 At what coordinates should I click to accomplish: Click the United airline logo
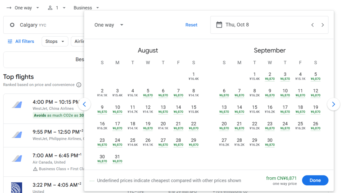point(17,188)
